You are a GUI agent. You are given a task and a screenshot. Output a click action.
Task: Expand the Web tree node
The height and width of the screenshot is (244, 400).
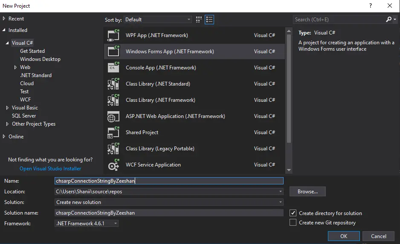(15, 67)
